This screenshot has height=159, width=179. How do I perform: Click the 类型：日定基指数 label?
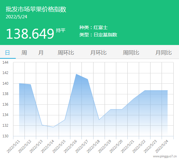click(98, 35)
